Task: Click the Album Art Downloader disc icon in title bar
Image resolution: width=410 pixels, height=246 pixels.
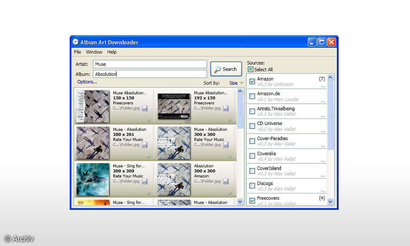Action: 76,42
